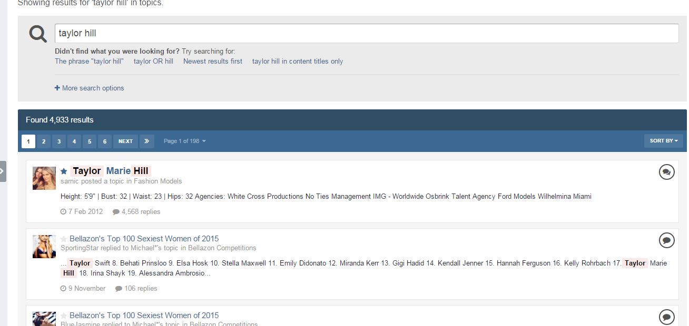Open the Taylor Marie Hill topic title
Screen dimensions: 689x326
[x=111, y=171]
